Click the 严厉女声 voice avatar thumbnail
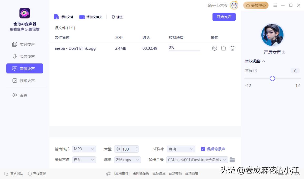Viewport: 304px width, 179px height. coord(272,35)
